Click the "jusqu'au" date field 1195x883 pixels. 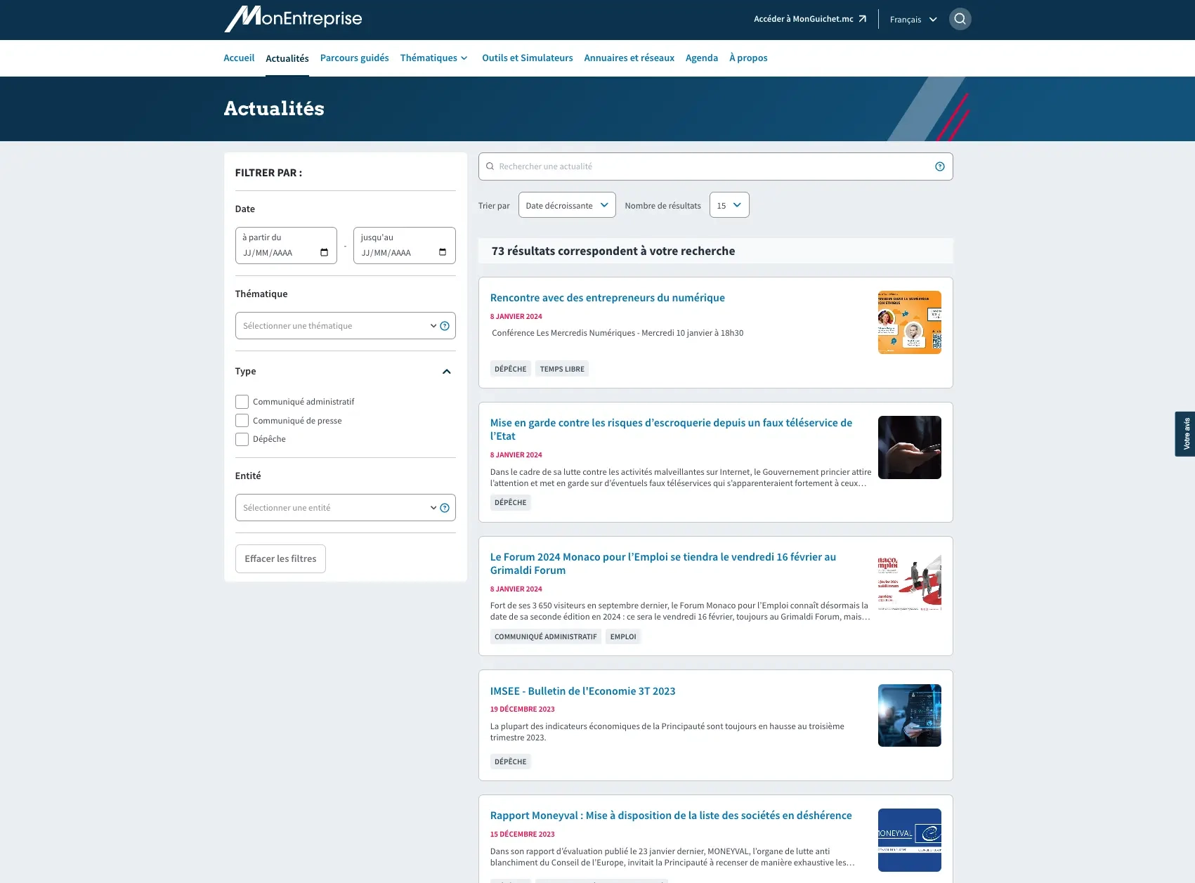coord(405,246)
